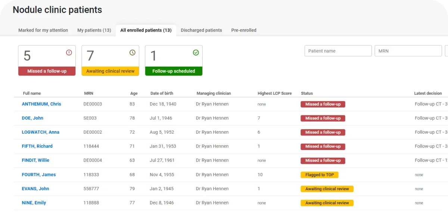The image size is (448, 214).
Task: Open the My patients (13) tab
Action: tap(94, 30)
